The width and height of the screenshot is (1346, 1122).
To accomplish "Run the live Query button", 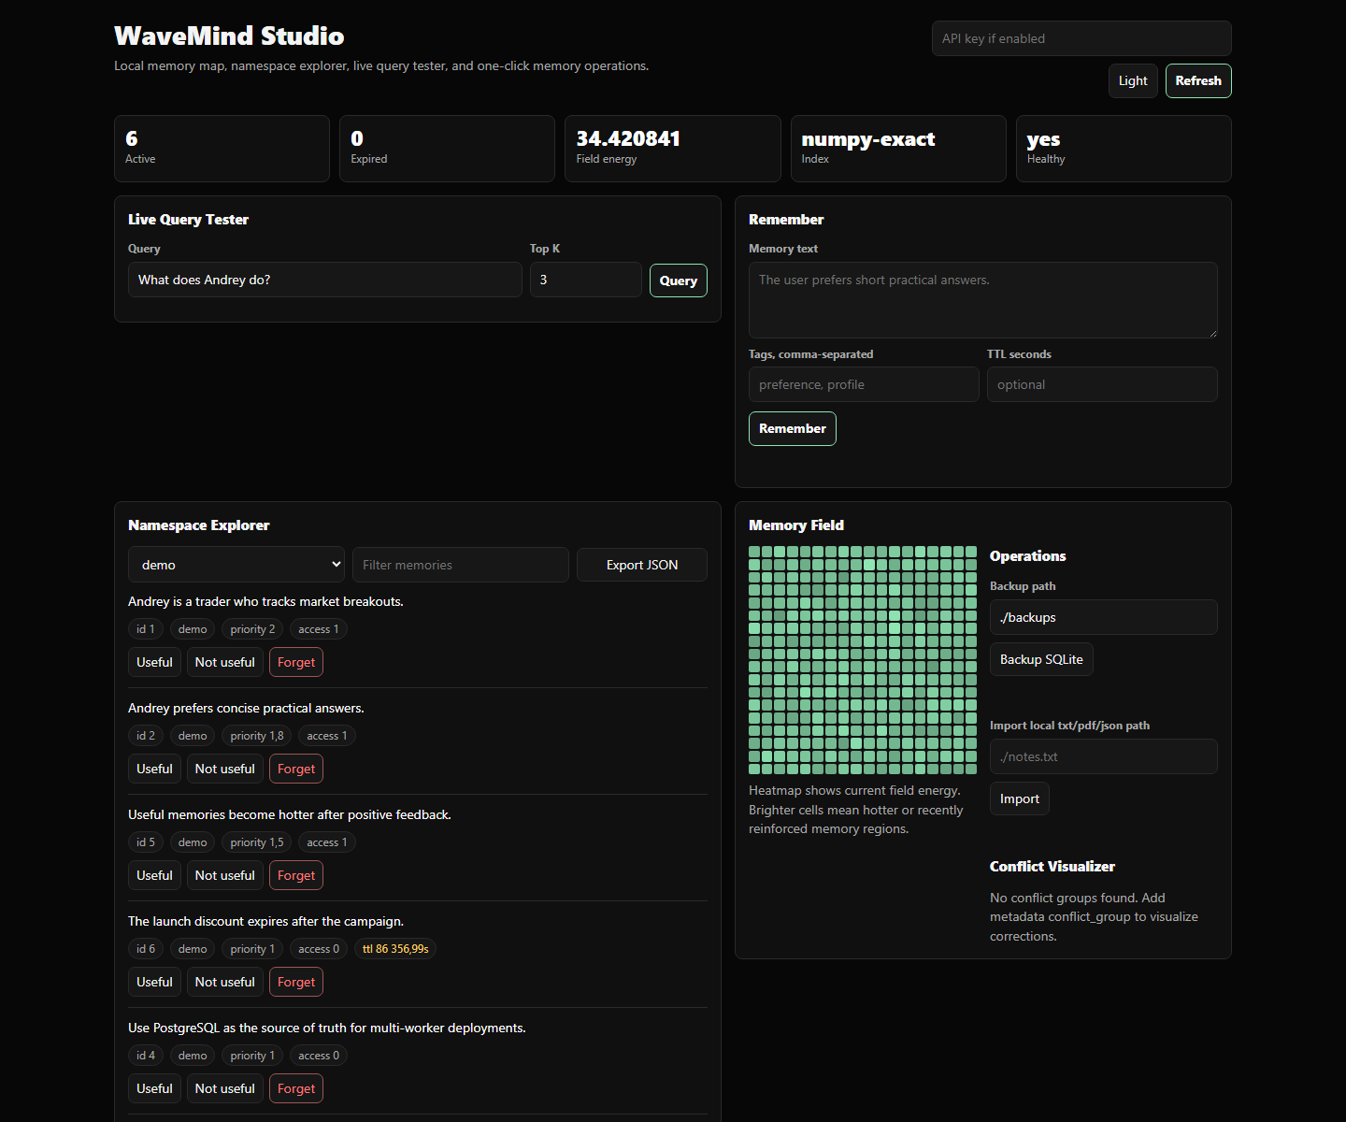I will point(678,280).
